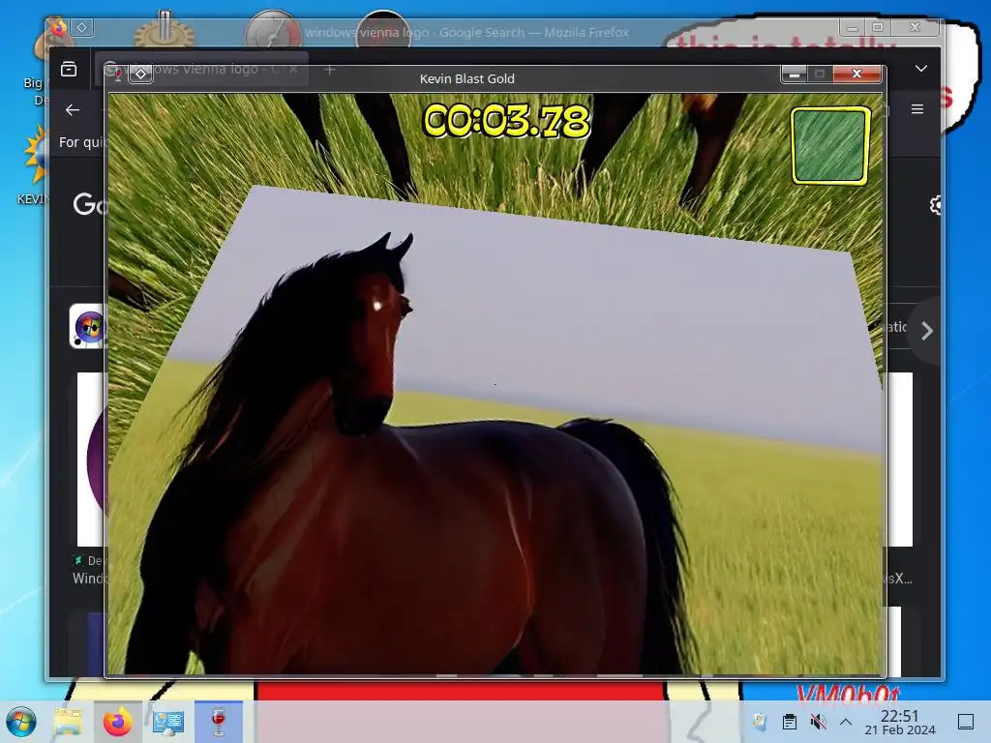991x743 pixels.
Task: Open the Firefox hamburger application menu
Action: click(x=917, y=109)
